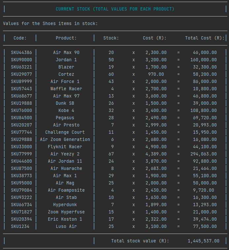Click product Kobe 4

(66, 110)
